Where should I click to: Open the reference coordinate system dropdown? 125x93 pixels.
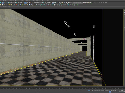click(12, 3)
